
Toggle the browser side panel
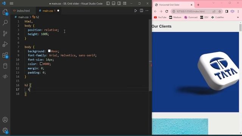tap(226, 11)
